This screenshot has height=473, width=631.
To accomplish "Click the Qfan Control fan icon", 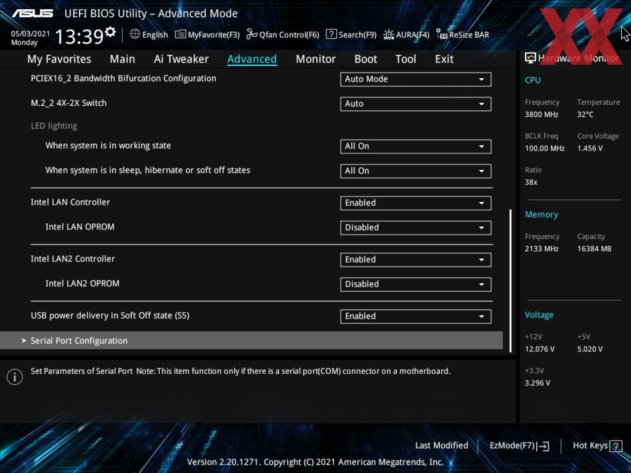I will (251, 34).
